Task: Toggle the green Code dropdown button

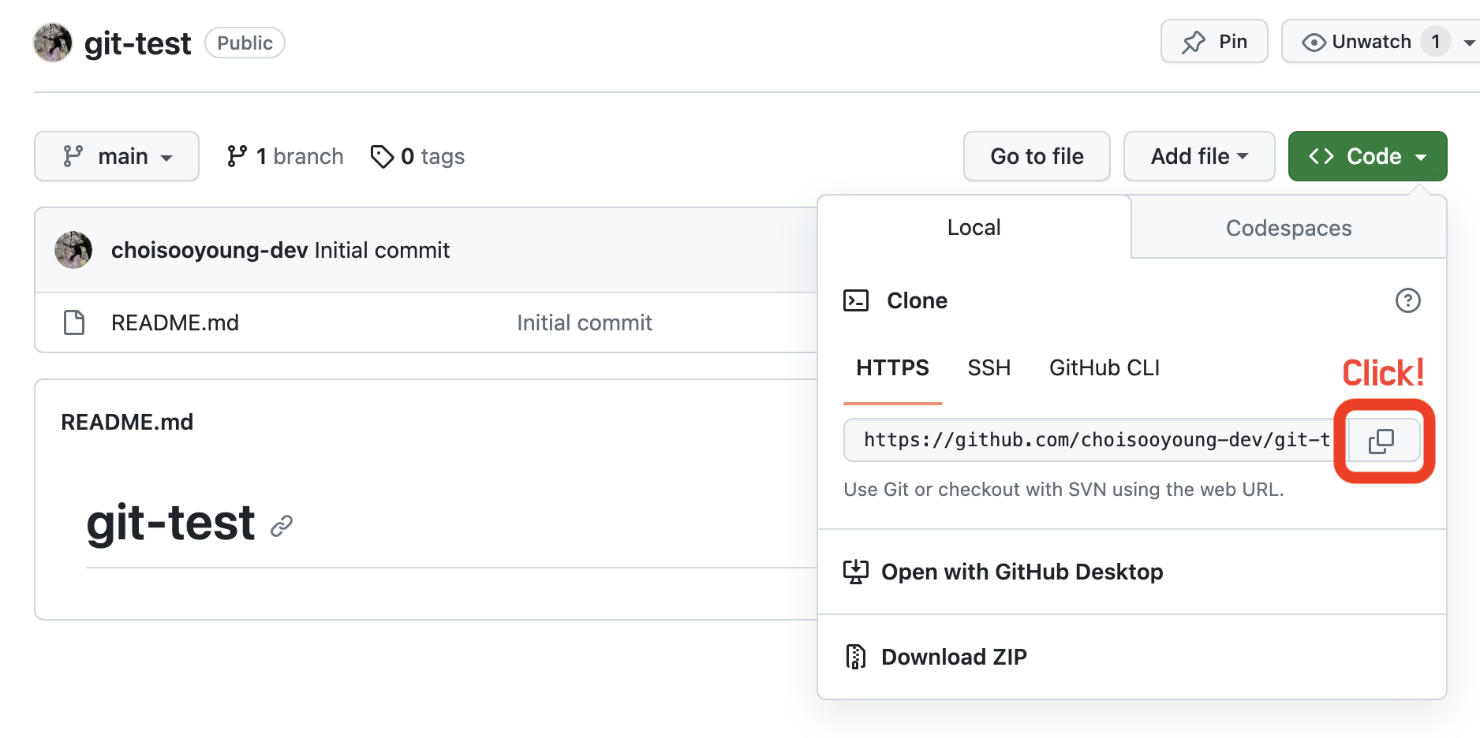Action: click(x=1367, y=156)
